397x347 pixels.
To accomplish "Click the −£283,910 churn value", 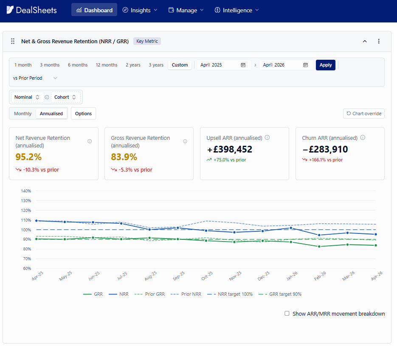I will click(325, 150).
